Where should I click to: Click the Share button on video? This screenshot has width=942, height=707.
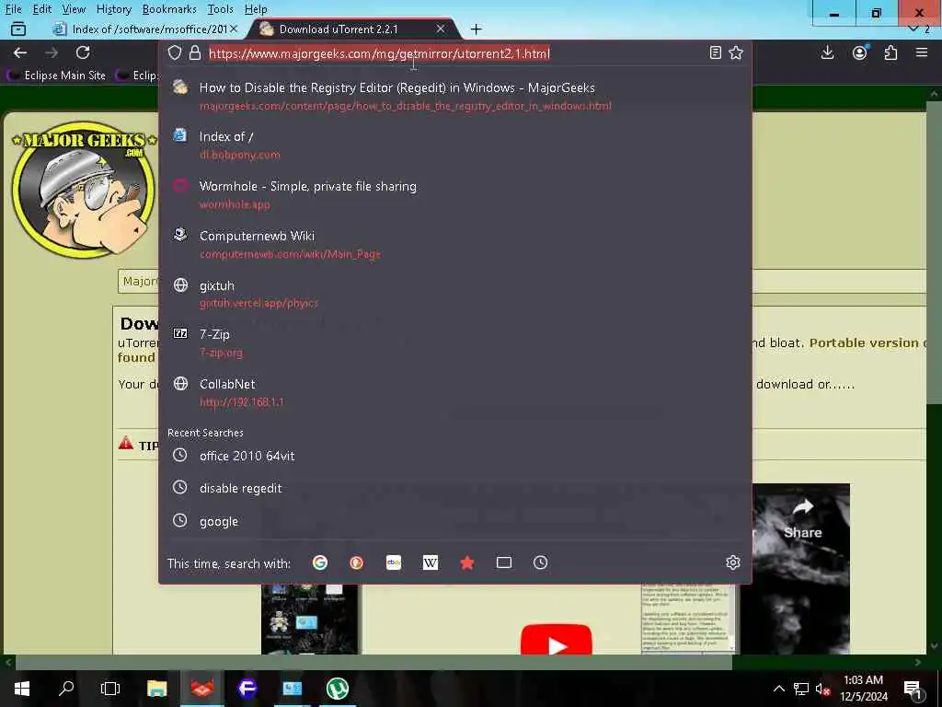802,519
